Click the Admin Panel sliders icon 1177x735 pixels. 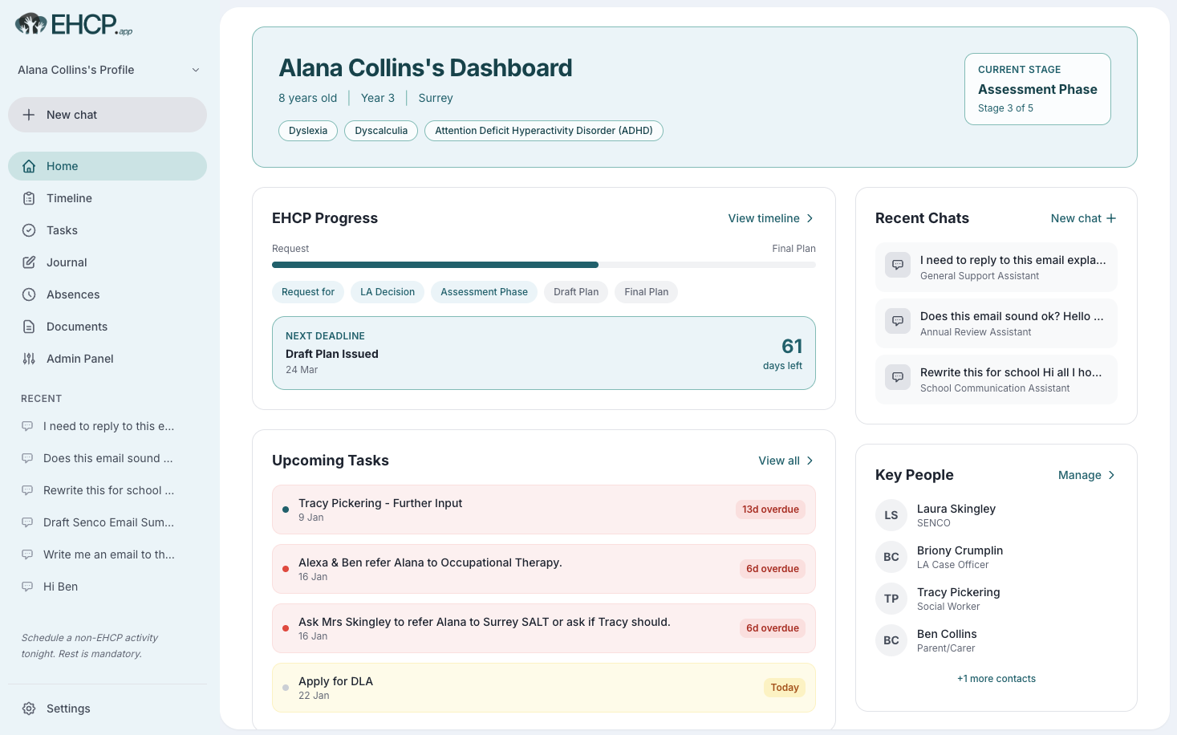(29, 359)
